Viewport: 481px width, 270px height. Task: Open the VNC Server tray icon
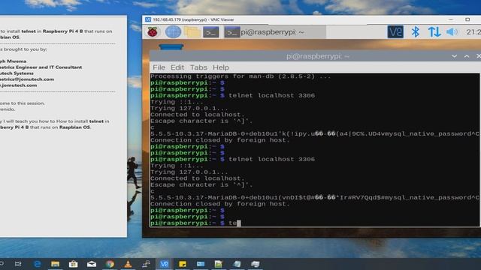coord(395,31)
